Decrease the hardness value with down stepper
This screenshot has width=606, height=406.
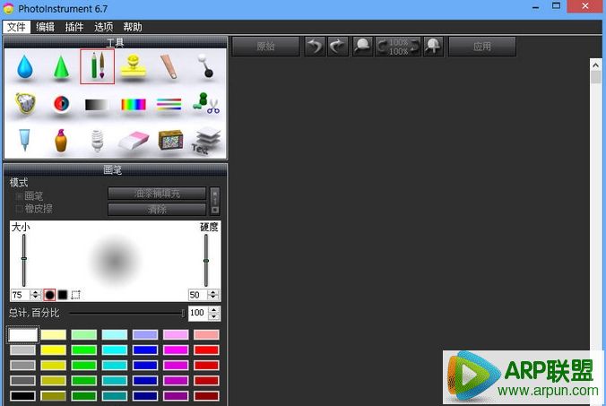[213, 298]
